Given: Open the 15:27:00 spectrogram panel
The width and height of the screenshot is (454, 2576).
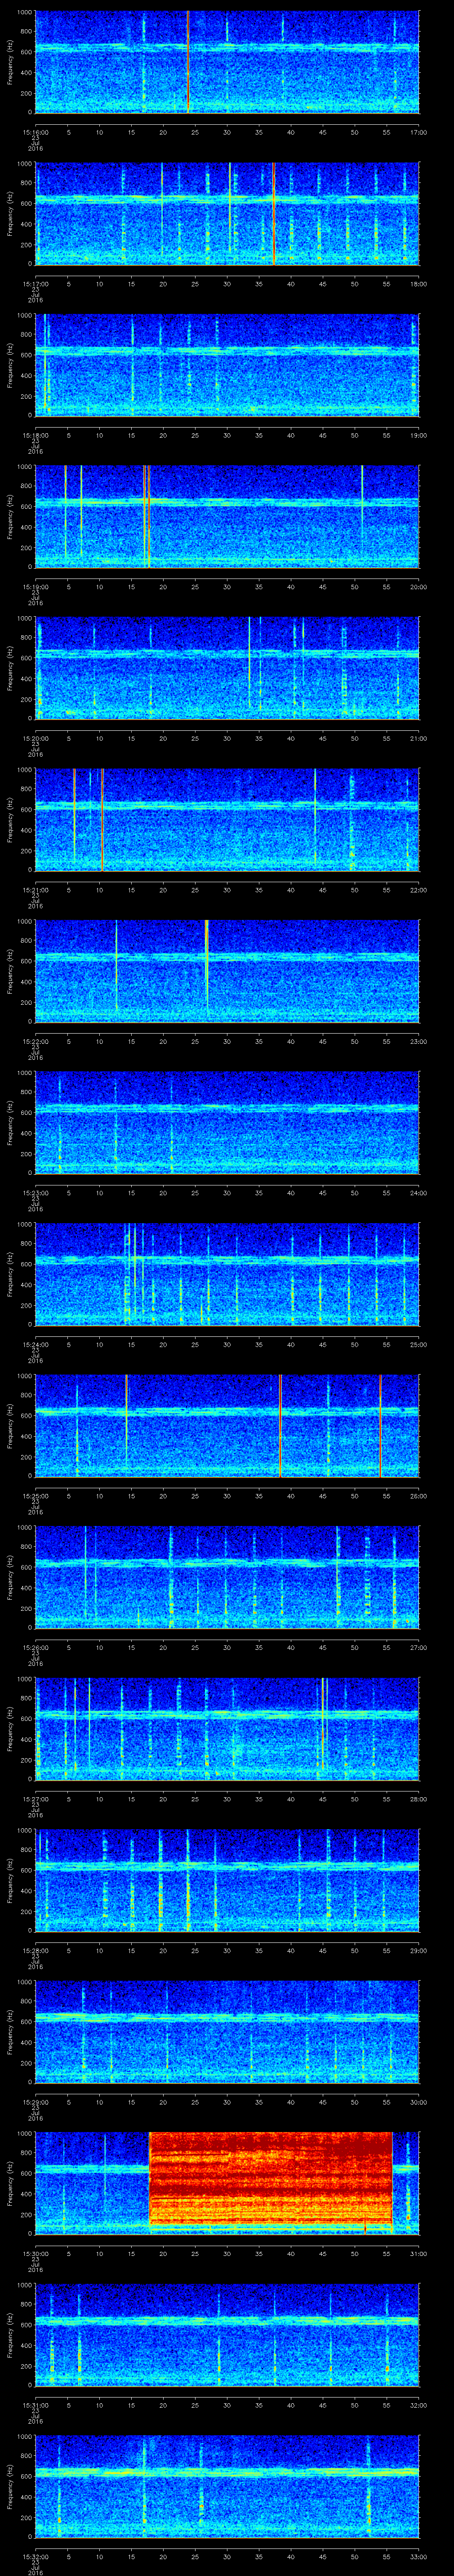Looking at the screenshot, I should click(x=227, y=1728).
